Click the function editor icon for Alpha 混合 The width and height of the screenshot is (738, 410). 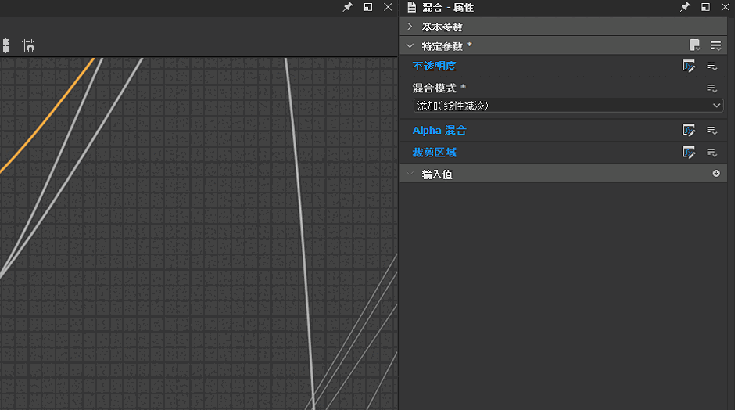pos(689,131)
